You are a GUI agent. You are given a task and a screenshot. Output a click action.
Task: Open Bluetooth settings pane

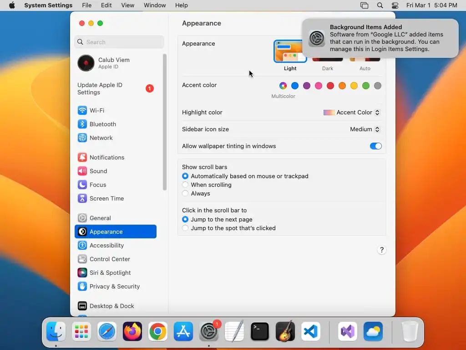(x=115, y=124)
